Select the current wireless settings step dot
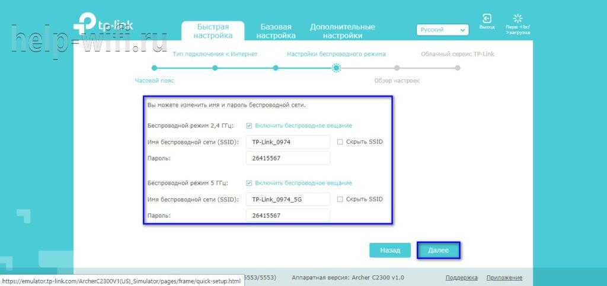Image resolution: width=607 pixels, height=286 pixels. [337, 68]
